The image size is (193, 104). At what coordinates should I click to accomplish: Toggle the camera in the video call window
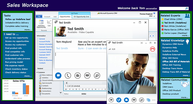tap(126, 100)
